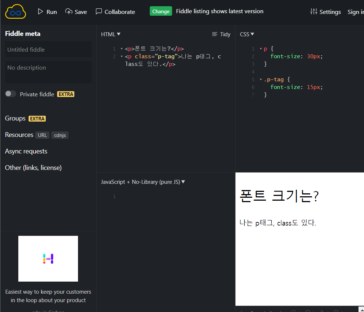364x312 pixels.
Task: Click the '나는 p태그, class도 있다.' result text
Action: pyautogui.click(x=278, y=223)
